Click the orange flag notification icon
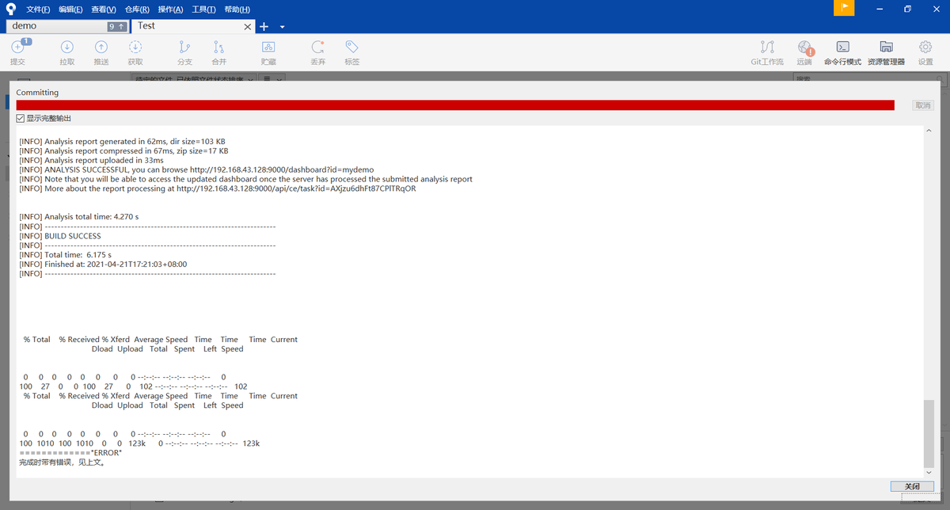The image size is (950, 510). pyautogui.click(x=845, y=7)
